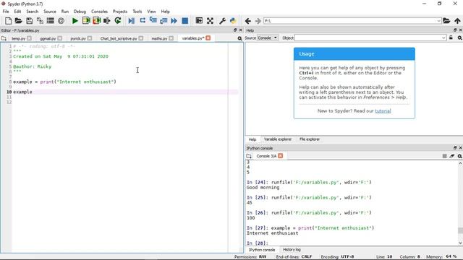Viewport: 463px width, 260px height.
Task: Undock the Editor pane
Action: (x=235, y=30)
